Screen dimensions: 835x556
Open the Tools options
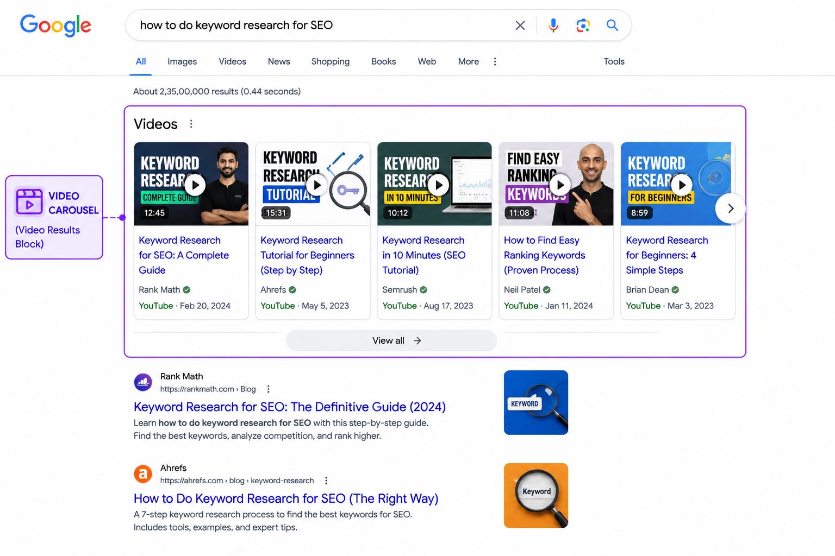614,61
